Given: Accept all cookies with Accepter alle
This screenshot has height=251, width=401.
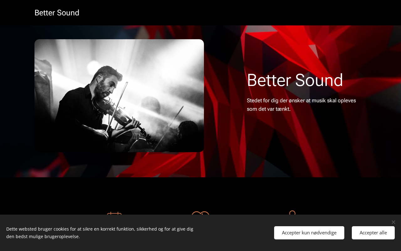Looking at the screenshot, I should [373, 233].
